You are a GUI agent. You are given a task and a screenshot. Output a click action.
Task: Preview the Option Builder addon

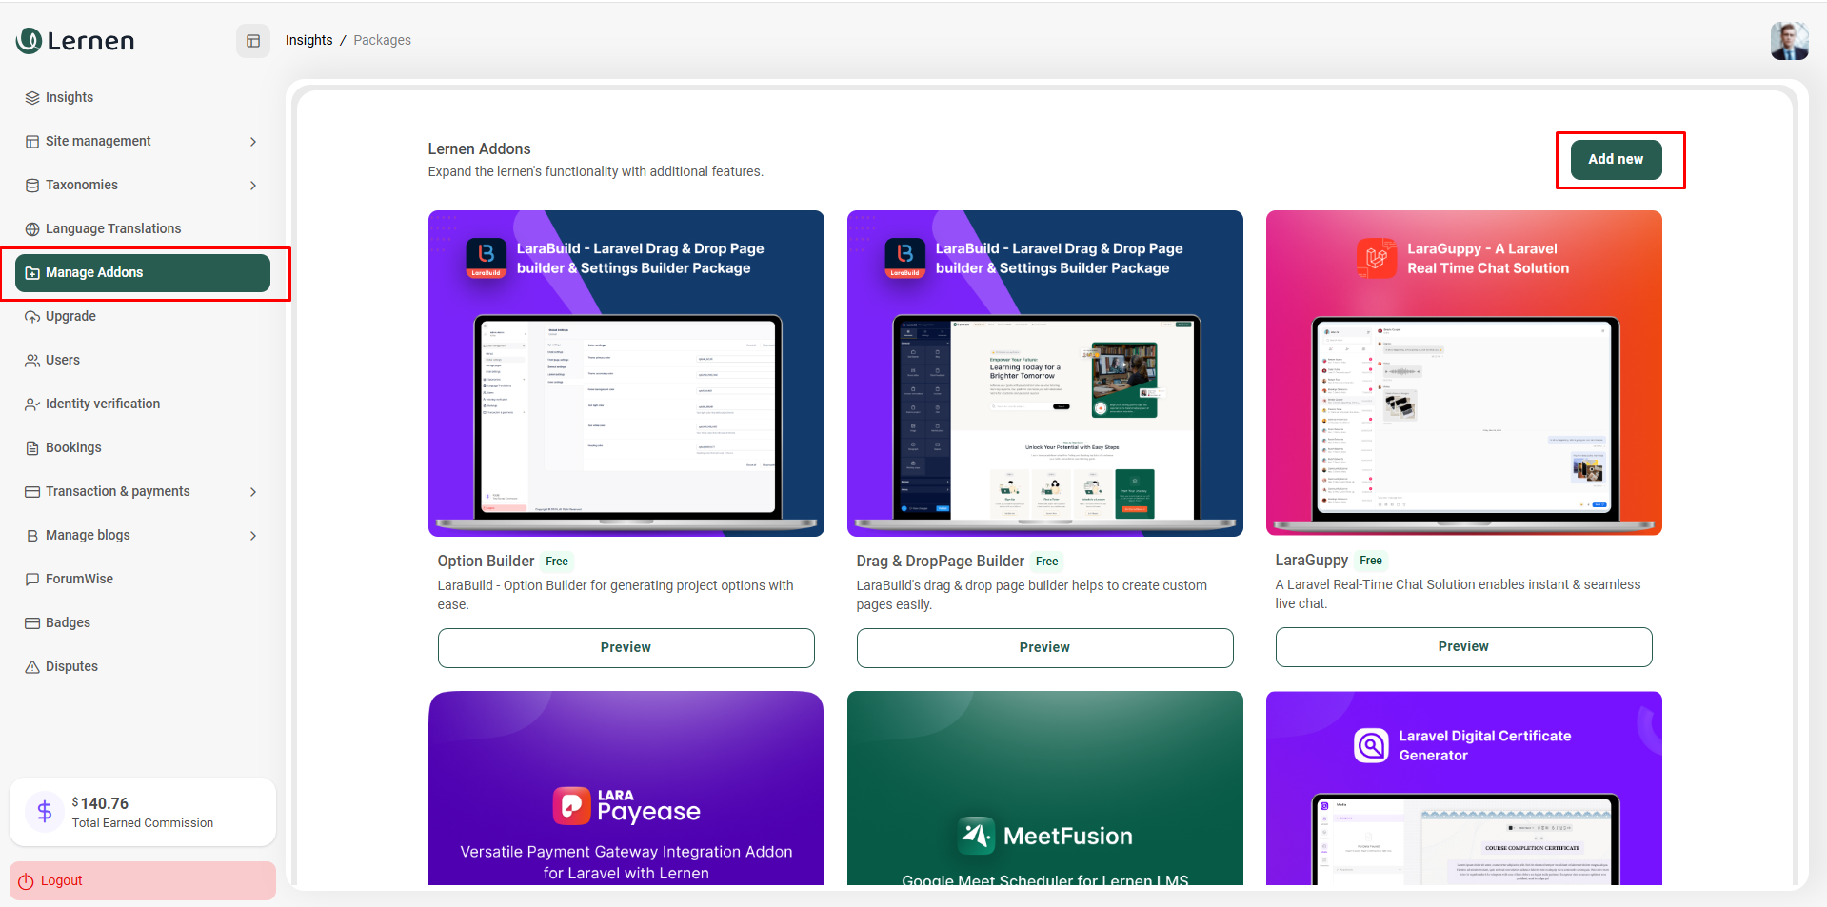pyautogui.click(x=626, y=647)
